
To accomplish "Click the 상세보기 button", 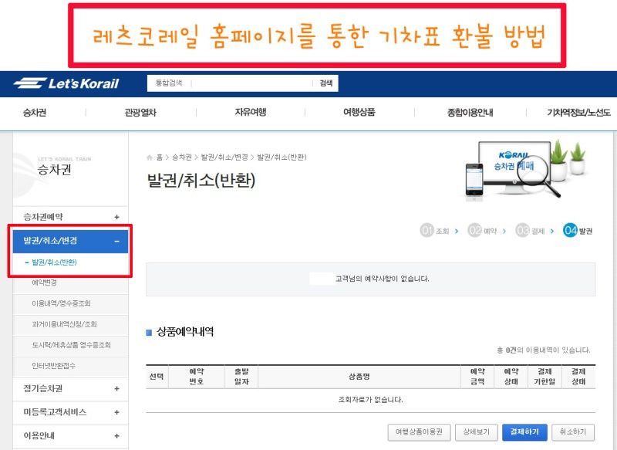I will (x=477, y=432).
